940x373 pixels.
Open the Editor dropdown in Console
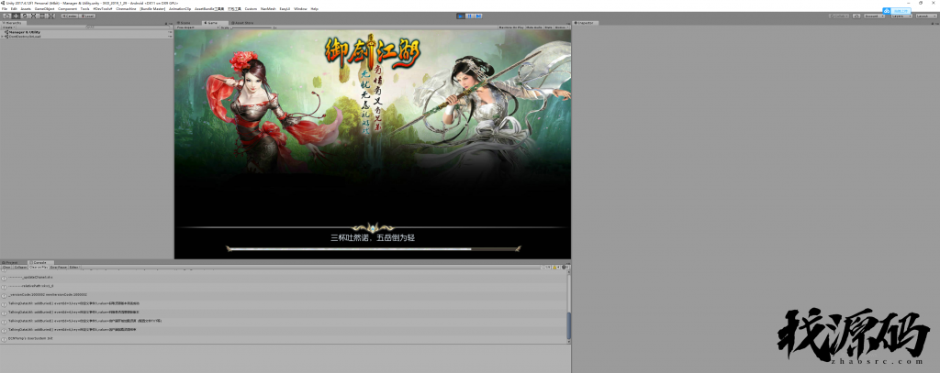pos(74,267)
